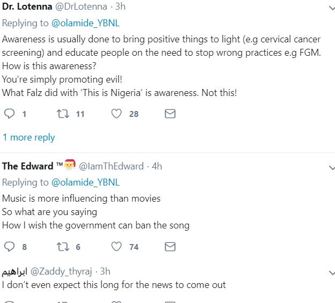The image size is (335, 303).
Task: Open The Edward's profile name
Action: click(27, 166)
